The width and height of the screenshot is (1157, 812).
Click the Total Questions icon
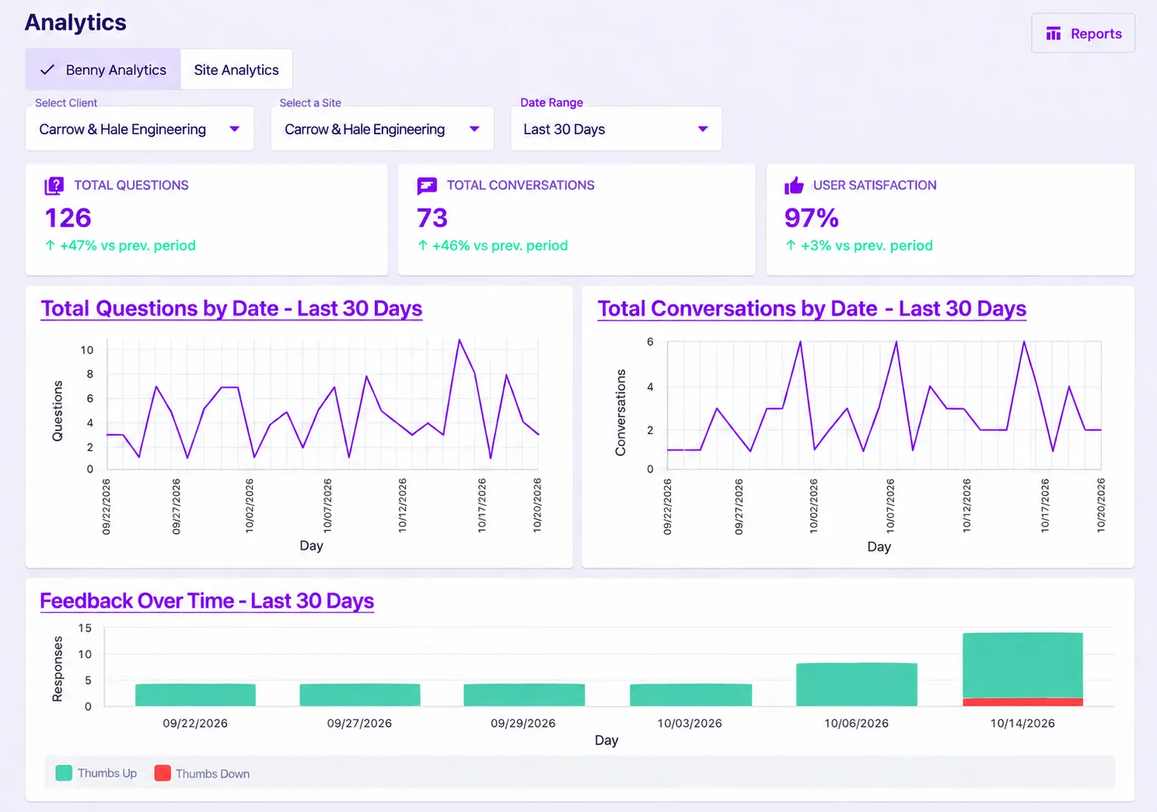pyautogui.click(x=54, y=185)
